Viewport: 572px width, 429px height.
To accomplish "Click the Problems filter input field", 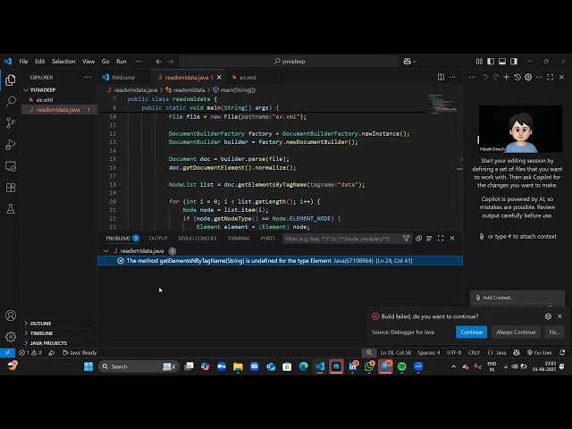I will 341,239.
